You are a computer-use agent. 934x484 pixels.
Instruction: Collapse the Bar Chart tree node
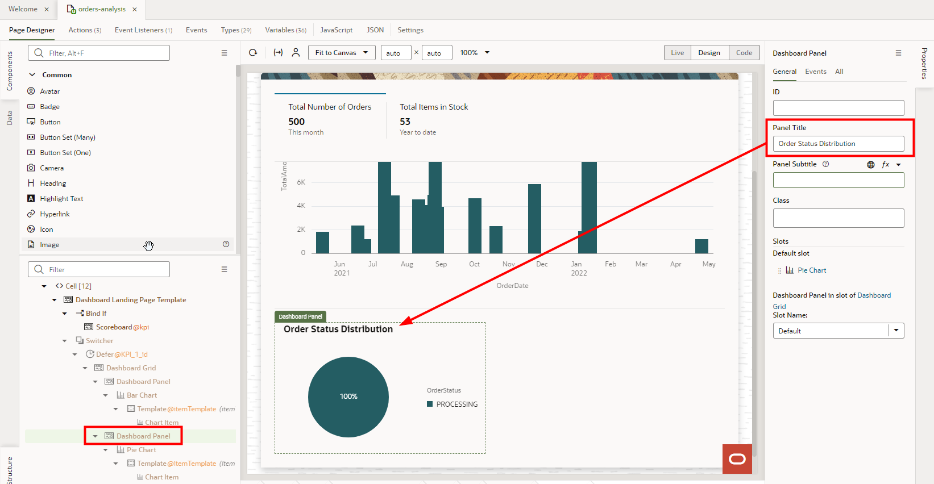pyautogui.click(x=106, y=395)
